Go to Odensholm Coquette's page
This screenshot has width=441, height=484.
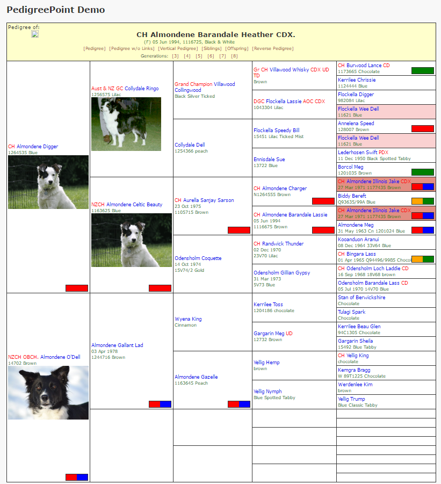[x=198, y=258]
